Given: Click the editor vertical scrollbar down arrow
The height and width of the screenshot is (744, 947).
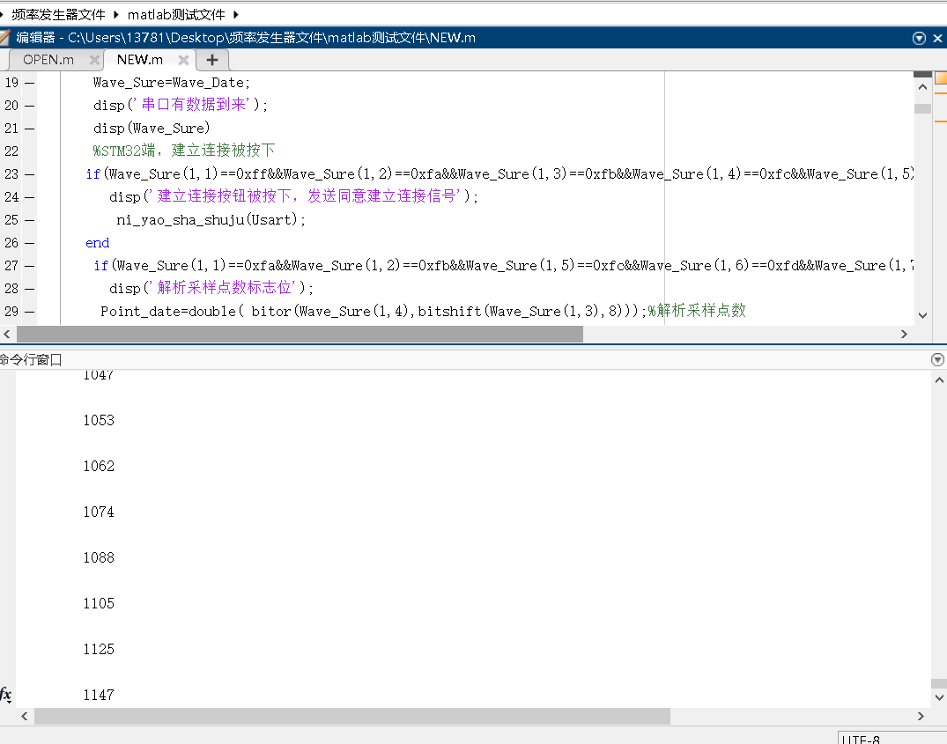Looking at the screenshot, I should click(x=922, y=315).
